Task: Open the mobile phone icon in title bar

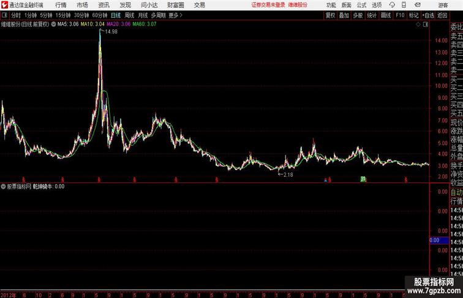Action: pos(404,5)
